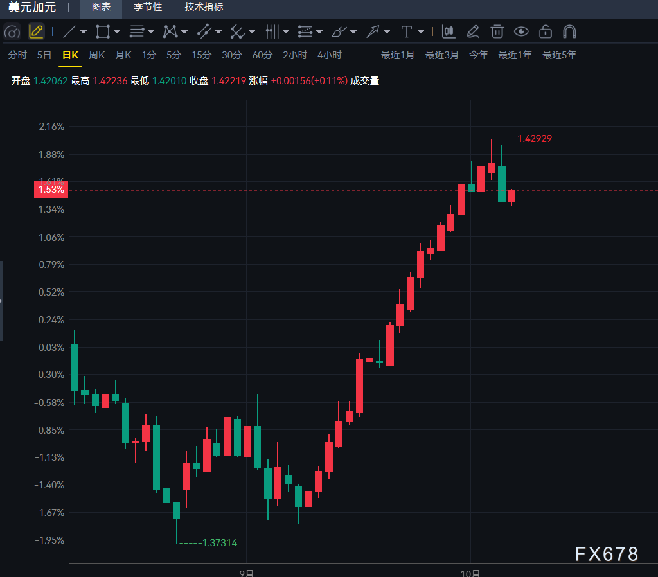Click the circular indicator icon at toolbar start
This screenshot has height=577, width=658.
click(12, 32)
